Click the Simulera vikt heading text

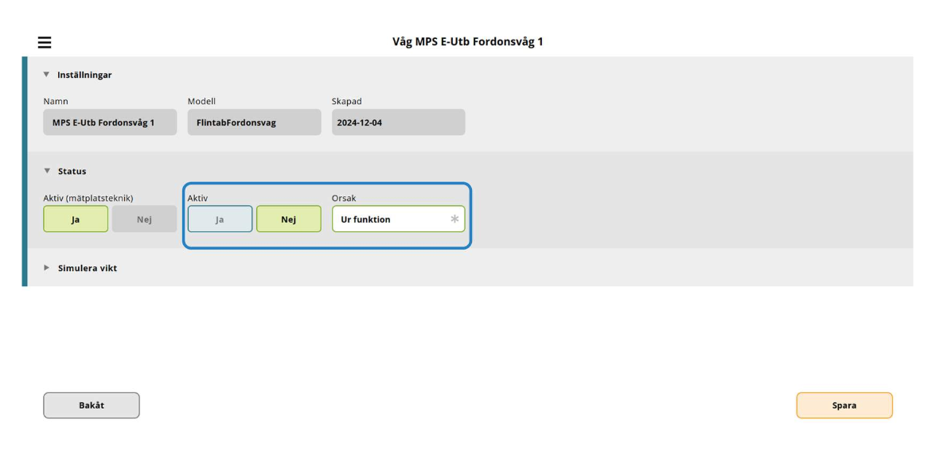point(88,268)
